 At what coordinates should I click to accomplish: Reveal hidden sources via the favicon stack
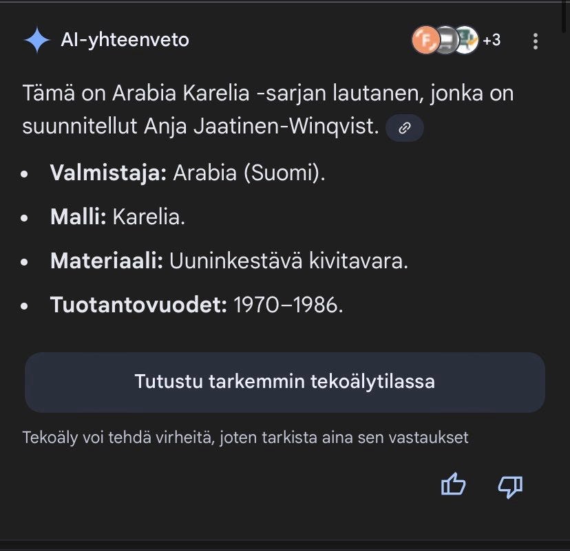point(447,40)
